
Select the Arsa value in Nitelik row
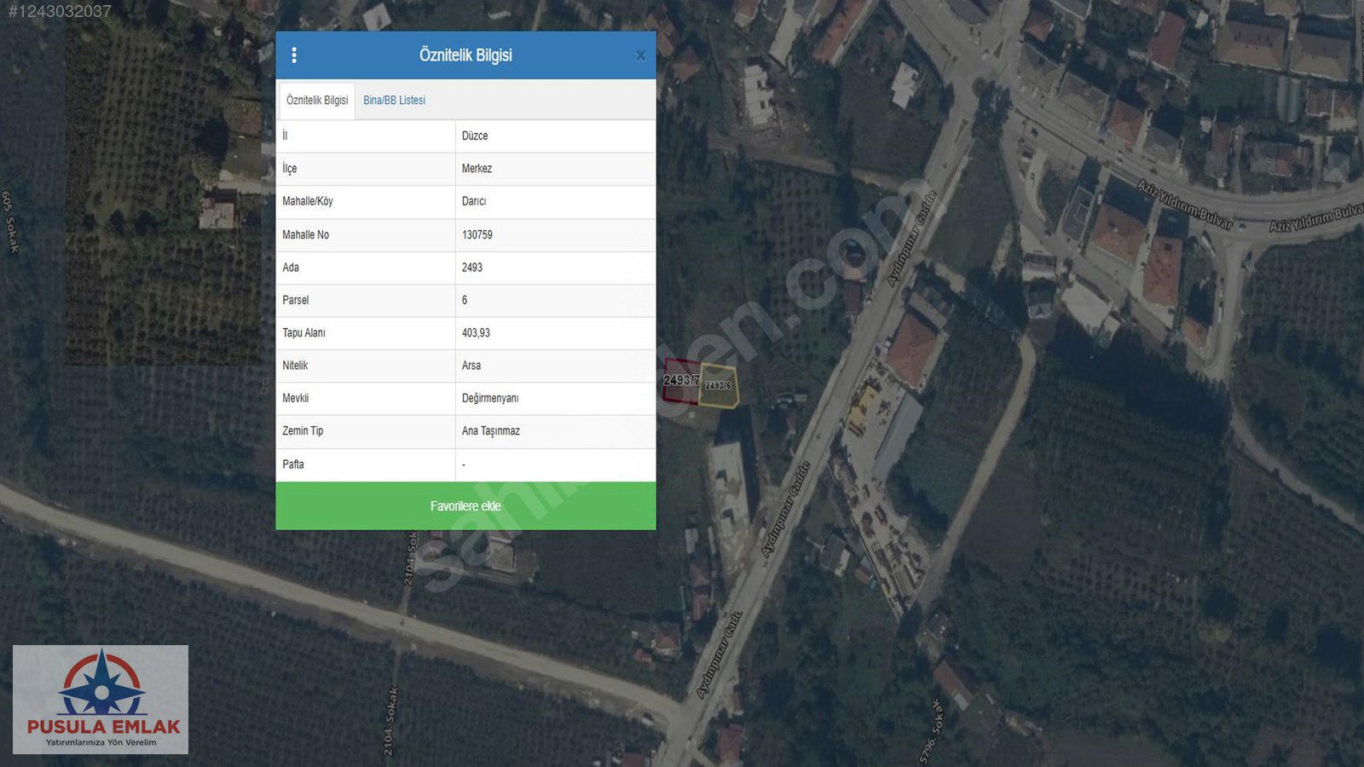click(x=471, y=366)
